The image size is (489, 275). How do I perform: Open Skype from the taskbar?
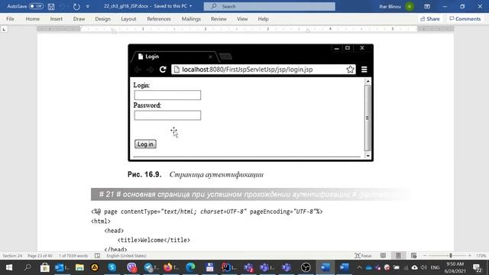point(112,267)
